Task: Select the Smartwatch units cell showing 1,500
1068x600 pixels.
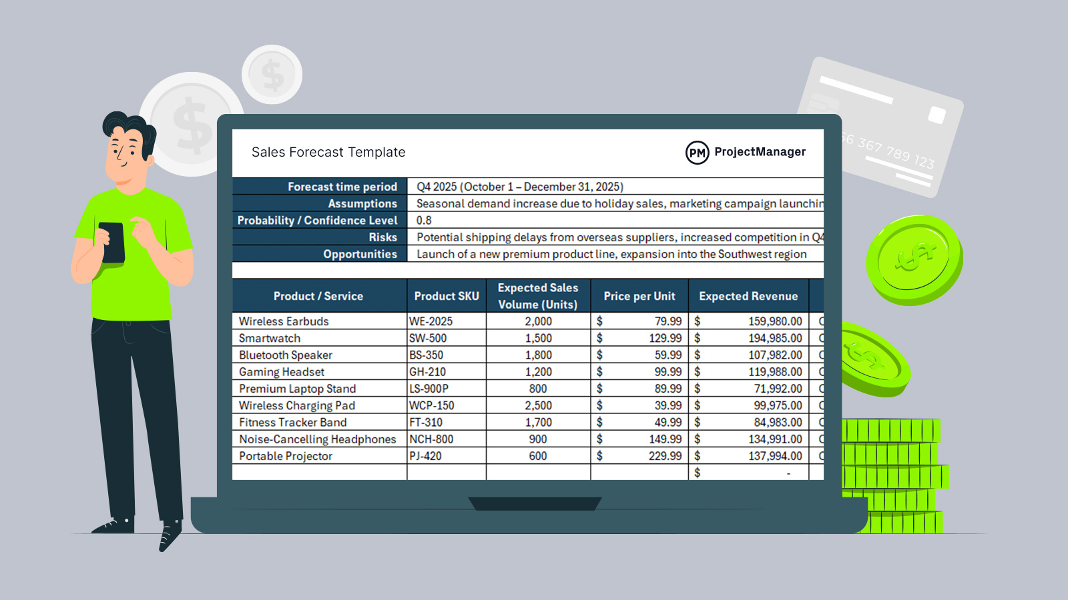Action: [x=538, y=338]
